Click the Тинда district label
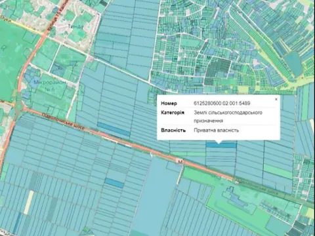The image size is (315, 236). [x=75, y=27]
